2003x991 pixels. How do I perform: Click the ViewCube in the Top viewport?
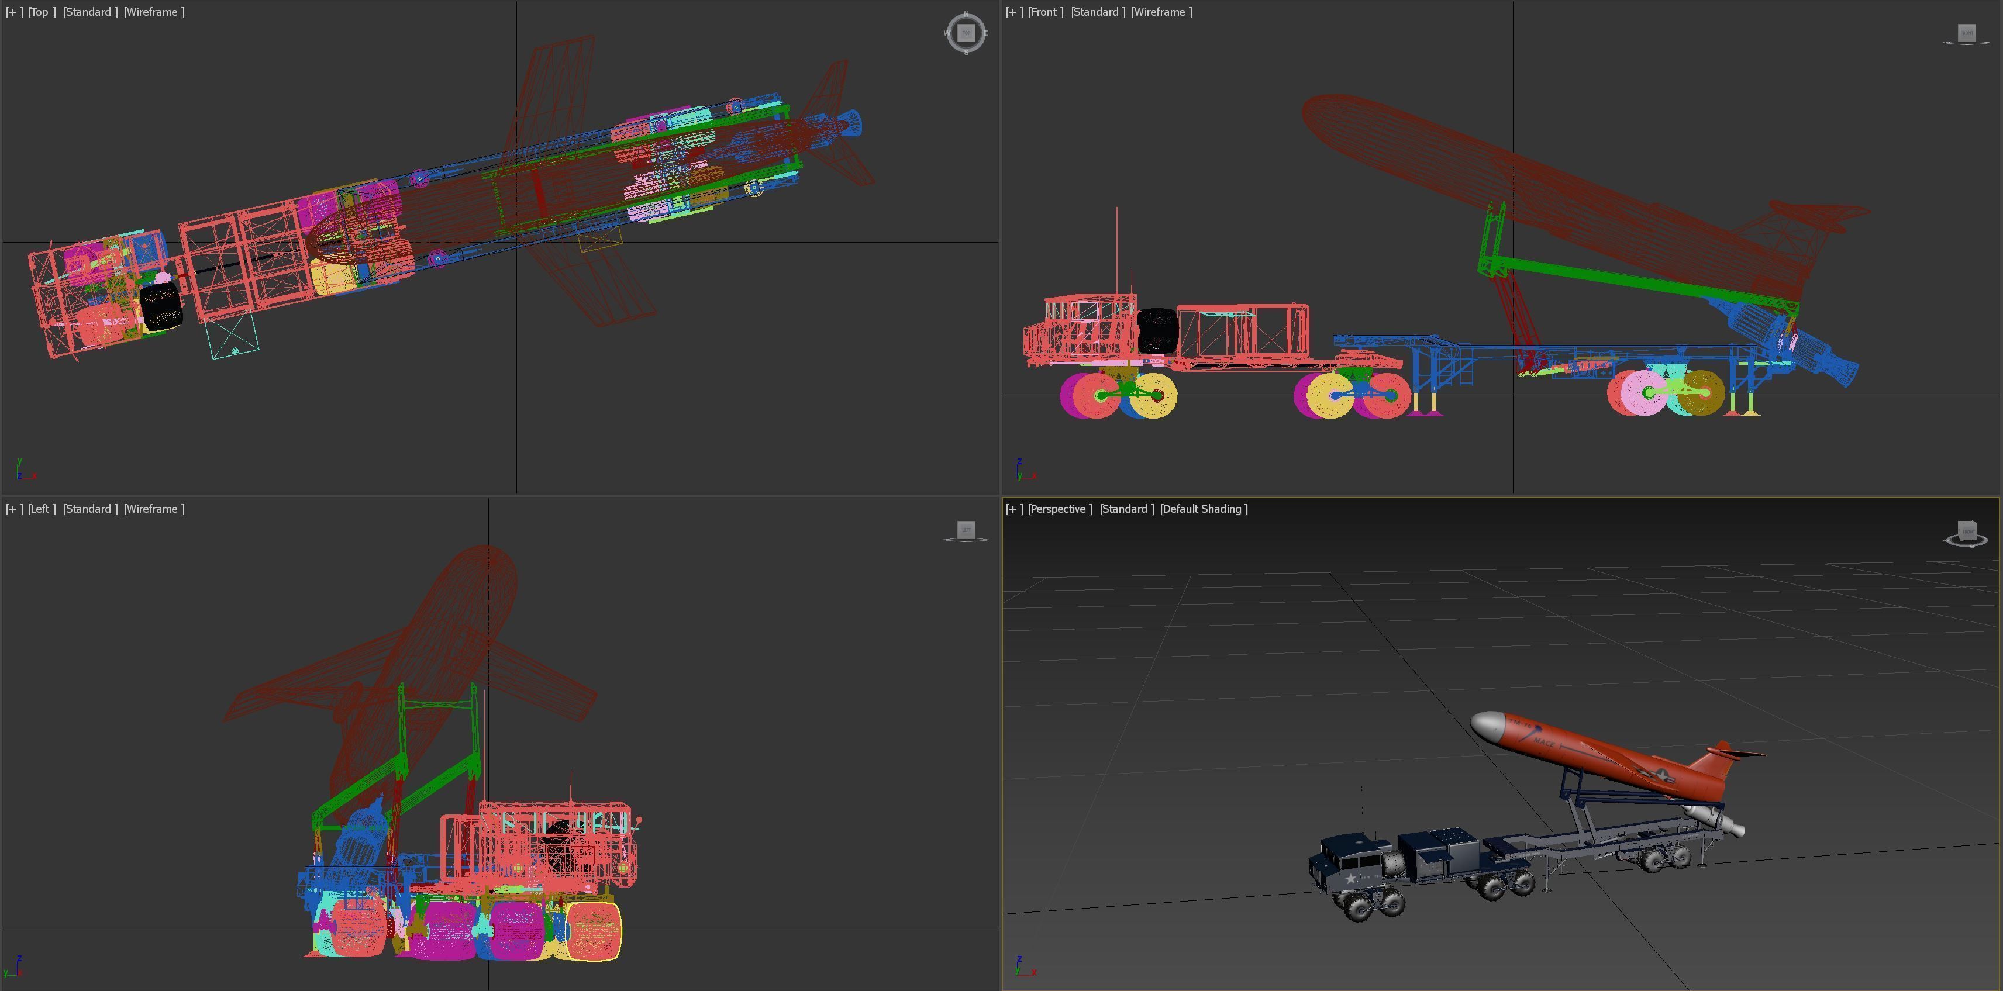966,33
